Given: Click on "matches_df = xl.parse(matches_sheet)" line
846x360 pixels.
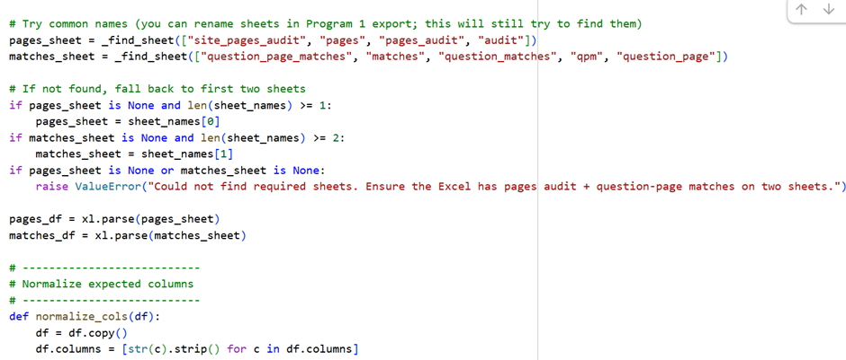Looking at the screenshot, I should pyautogui.click(x=127, y=235).
